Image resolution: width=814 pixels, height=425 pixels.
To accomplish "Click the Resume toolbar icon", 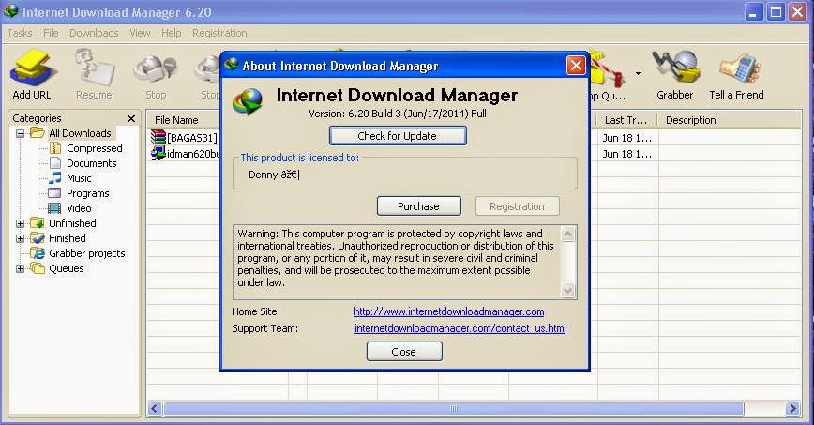I will tap(94, 74).
